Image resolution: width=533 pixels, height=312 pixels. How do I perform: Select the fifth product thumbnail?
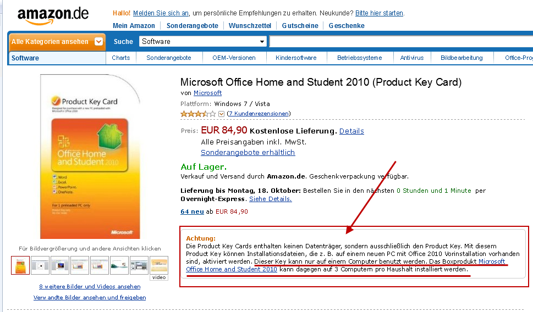click(99, 265)
